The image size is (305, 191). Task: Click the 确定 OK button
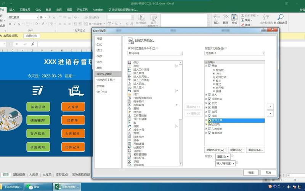pyautogui.click(x=251, y=173)
